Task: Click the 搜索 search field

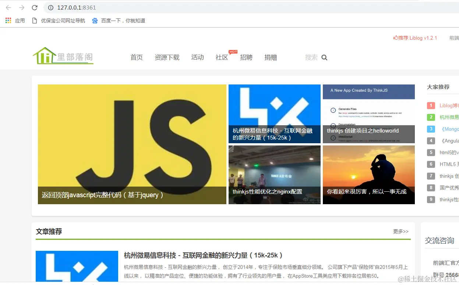Action: click(311, 57)
